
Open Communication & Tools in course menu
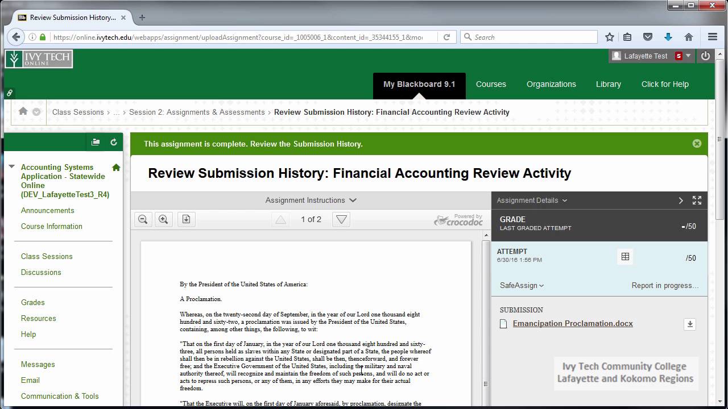pyautogui.click(x=60, y=396)
